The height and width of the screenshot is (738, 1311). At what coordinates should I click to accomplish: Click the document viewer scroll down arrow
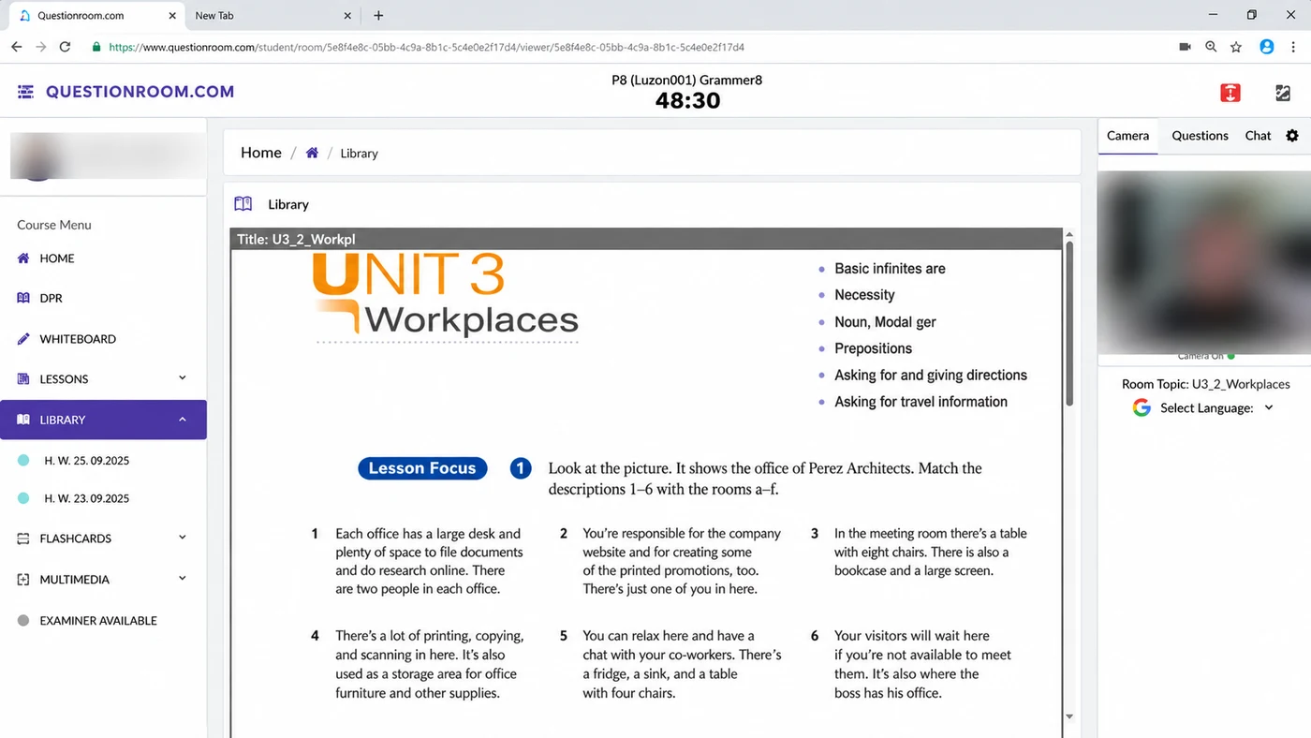pos(1069,716)
